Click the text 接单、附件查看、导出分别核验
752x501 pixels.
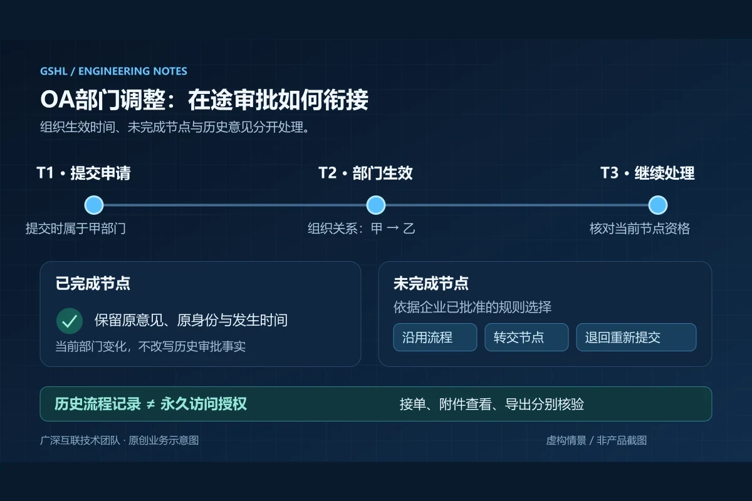[x=492, y=405]
